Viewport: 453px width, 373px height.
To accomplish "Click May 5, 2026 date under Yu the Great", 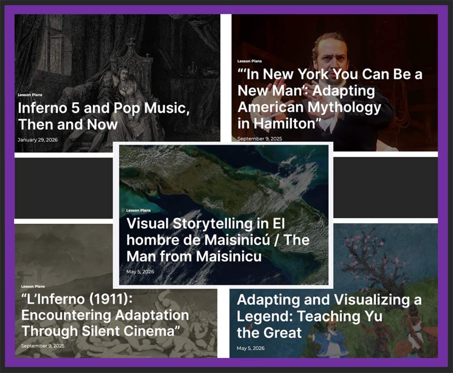I will click(x=251, y=348).
